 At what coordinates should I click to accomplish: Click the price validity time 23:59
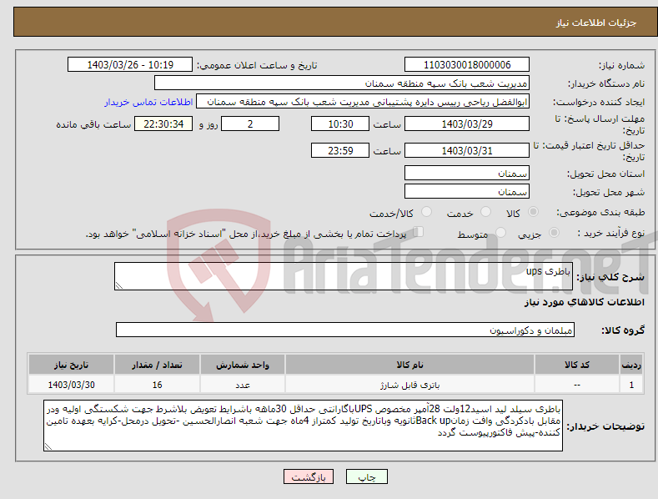[340, 150]
